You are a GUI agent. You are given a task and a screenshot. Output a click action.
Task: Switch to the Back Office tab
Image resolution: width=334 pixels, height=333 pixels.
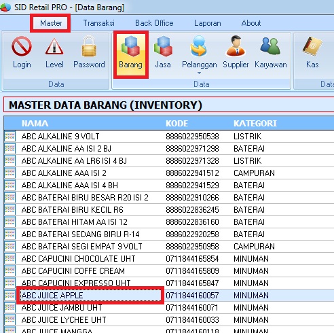(154, 23)
